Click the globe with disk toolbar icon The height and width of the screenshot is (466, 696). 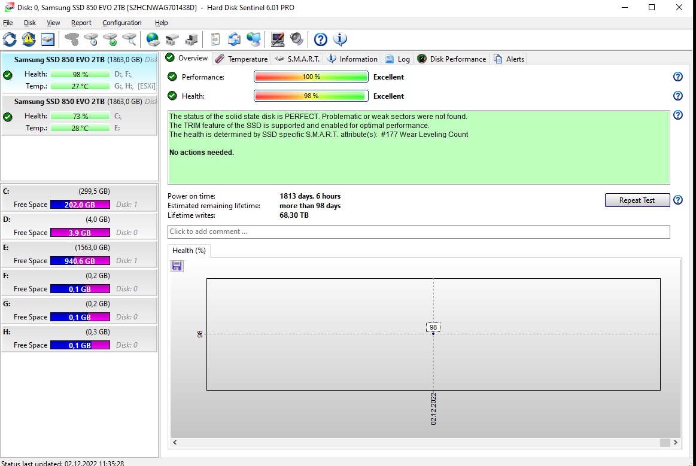coord(153,39)
